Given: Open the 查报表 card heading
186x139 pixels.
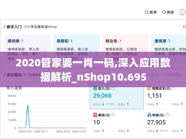Looking at the screenshot, I should point(161,41).
